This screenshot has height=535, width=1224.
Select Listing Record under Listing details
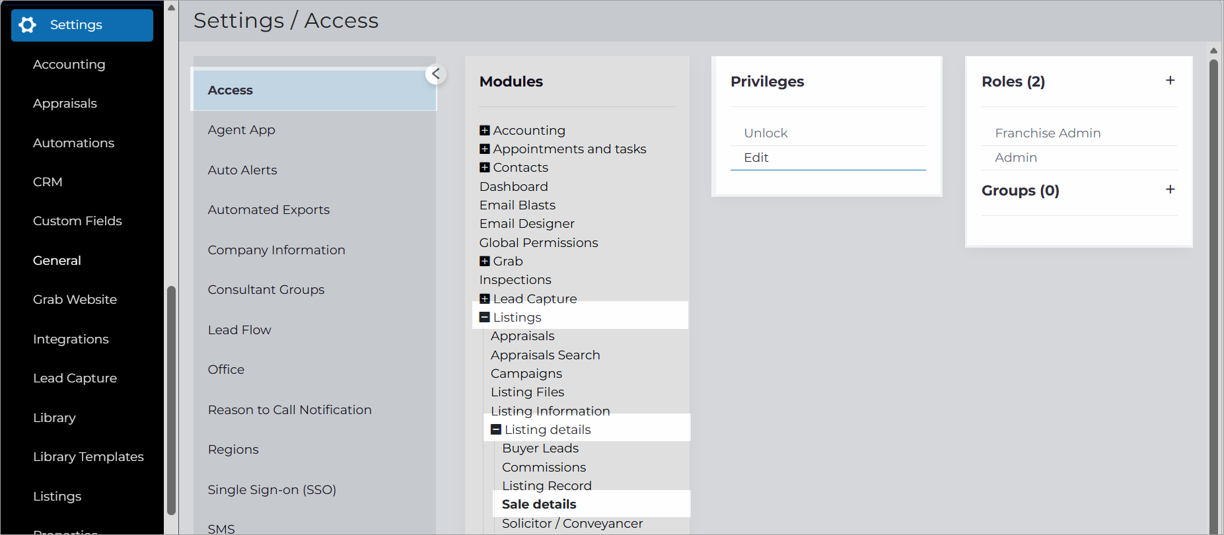click(546, 485)
